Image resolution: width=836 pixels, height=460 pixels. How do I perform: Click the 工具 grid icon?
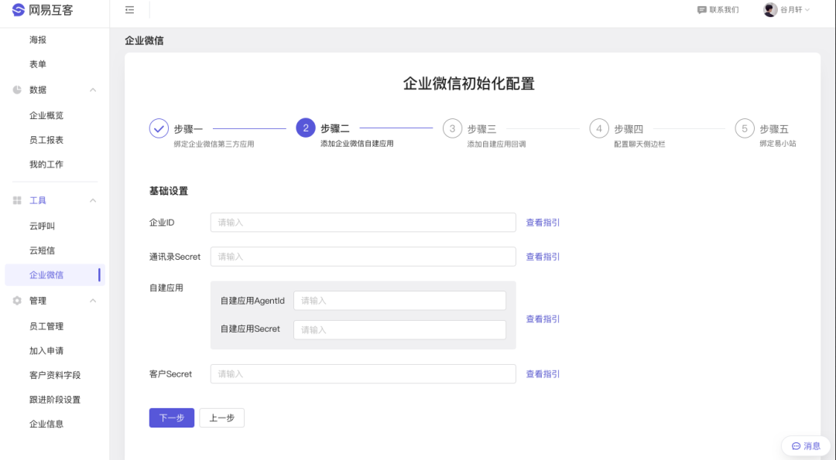click(17, 200)
